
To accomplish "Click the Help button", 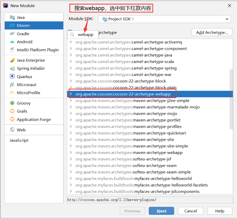I will [220, 211].
